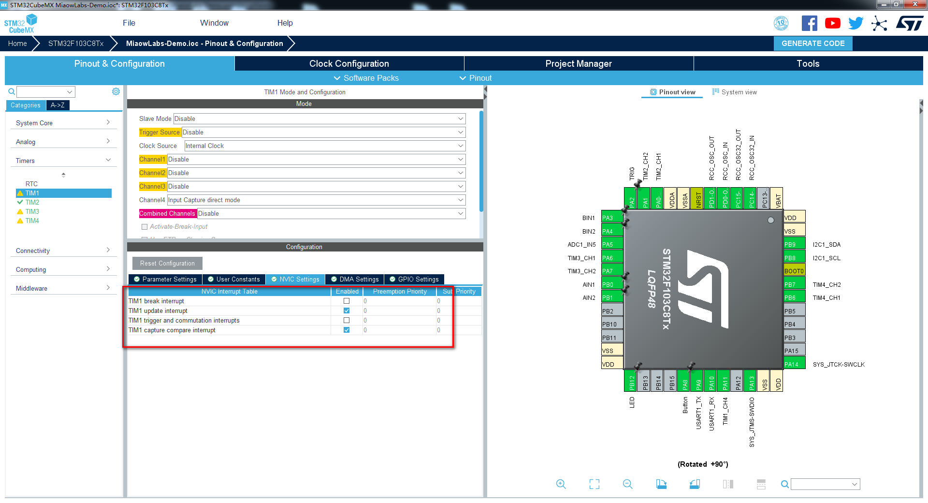Screen dimensions: 928x503
Task: Open the Channel4 Input Capture dropdown
Action: (316, 200)
